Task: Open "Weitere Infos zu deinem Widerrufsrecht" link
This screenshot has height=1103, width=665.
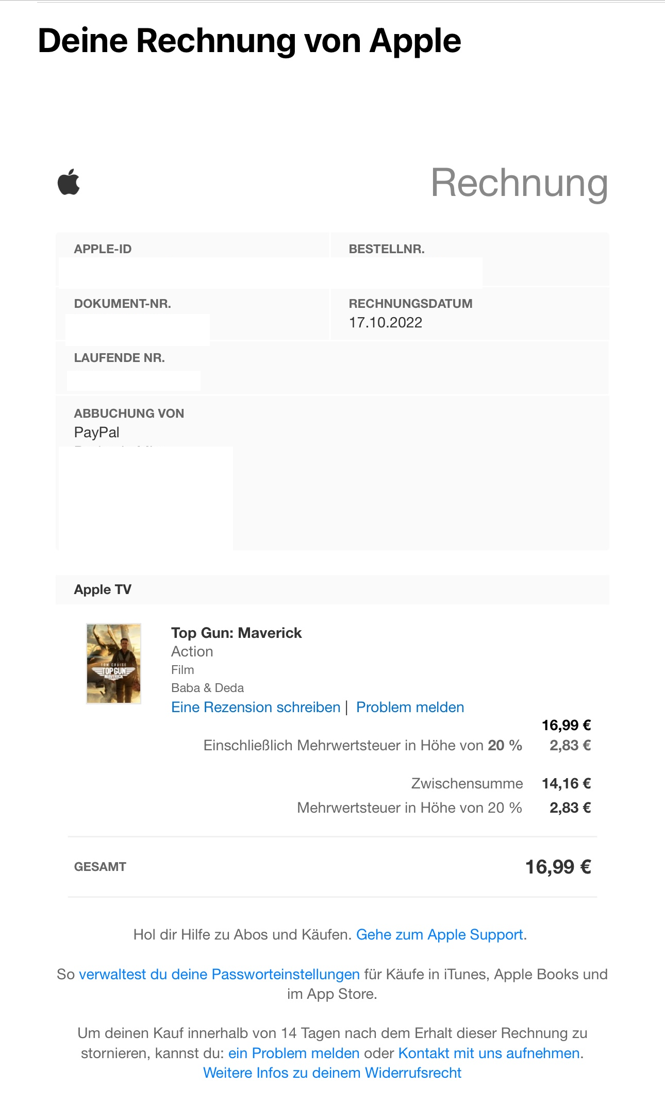Action: pyautogui.click(x=332, y=1073)
